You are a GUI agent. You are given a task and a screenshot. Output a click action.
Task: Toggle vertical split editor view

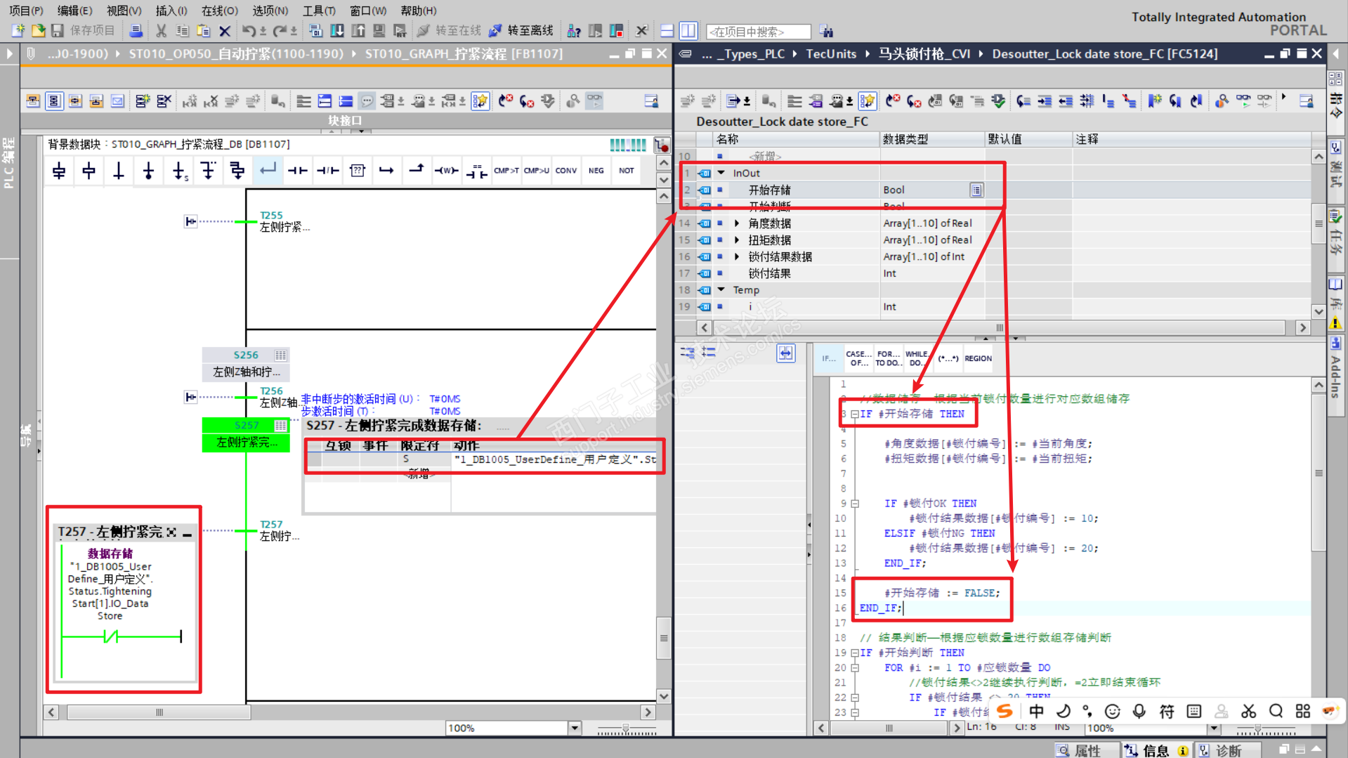coord(688,31)
